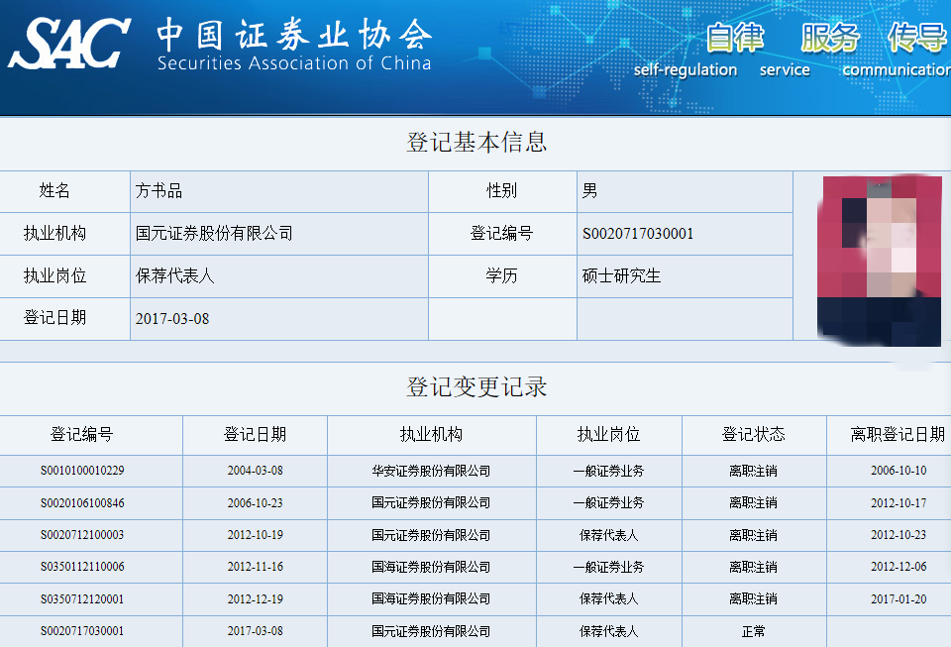The width and height of the screenshot is (951, 647).
Task: Click the name value 方书品
Action: pos(158,191)
